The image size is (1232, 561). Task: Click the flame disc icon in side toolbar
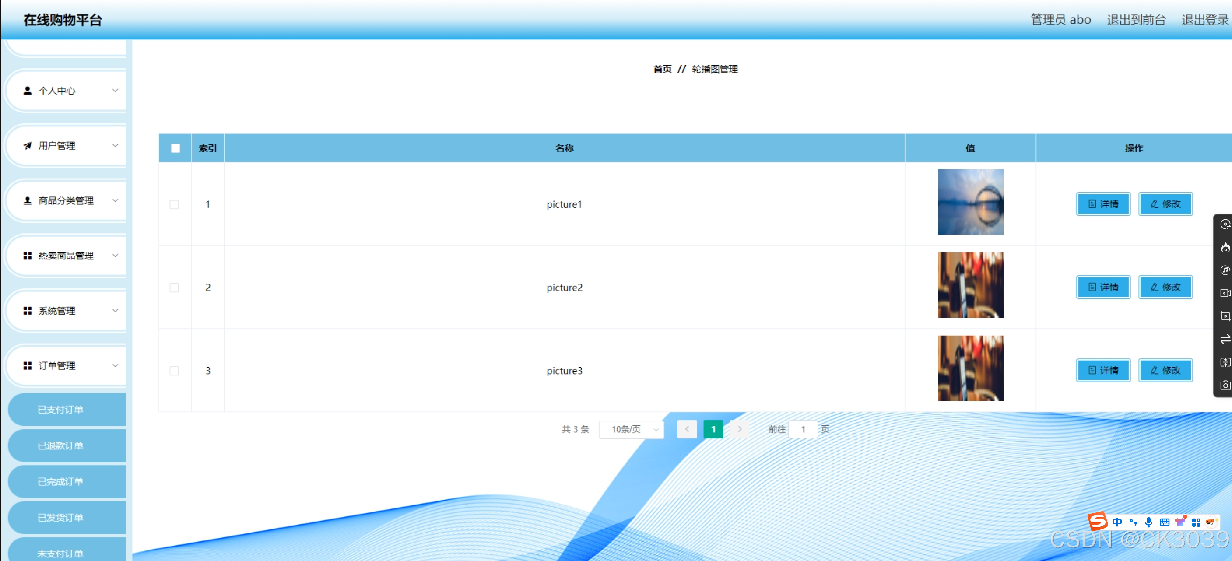pyautogui.click(x=1225, y=247)
